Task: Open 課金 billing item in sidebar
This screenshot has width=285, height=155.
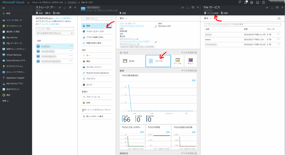Action: coord(8,95)
